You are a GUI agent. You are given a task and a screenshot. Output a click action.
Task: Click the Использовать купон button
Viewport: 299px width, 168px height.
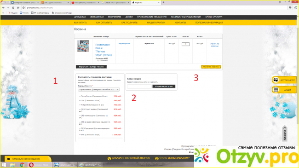click(164, 87)
